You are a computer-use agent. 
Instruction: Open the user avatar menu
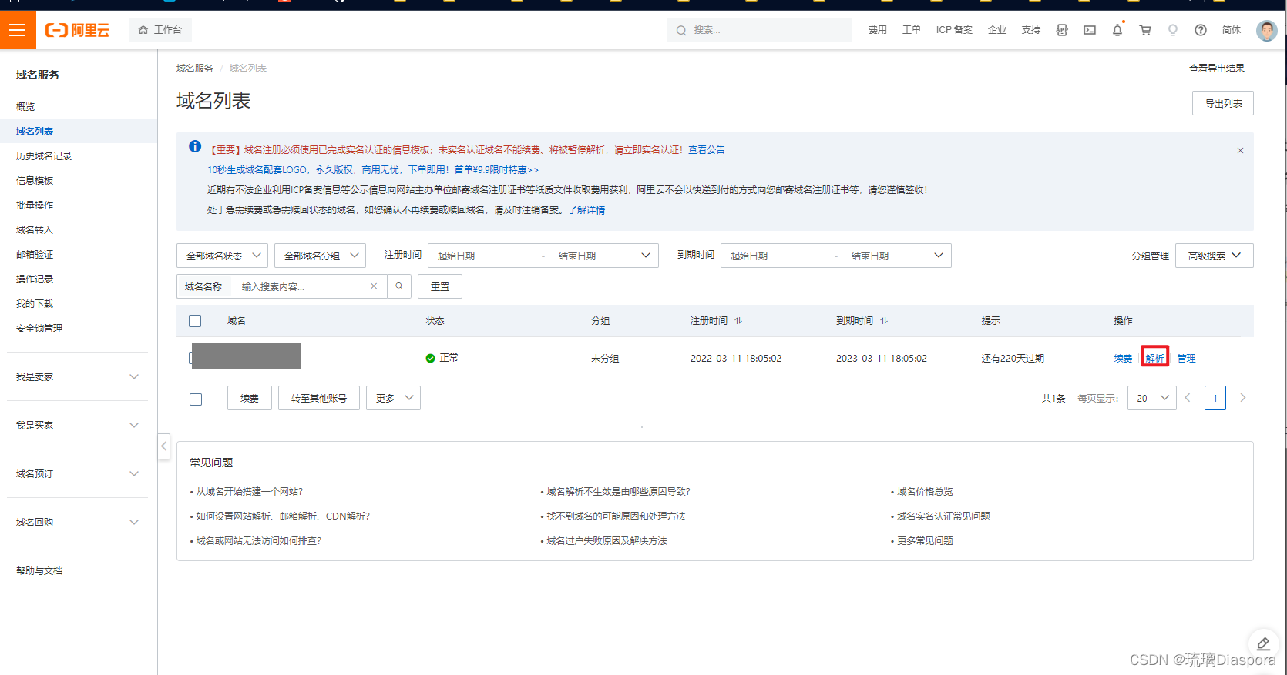tap(1266, 30)
